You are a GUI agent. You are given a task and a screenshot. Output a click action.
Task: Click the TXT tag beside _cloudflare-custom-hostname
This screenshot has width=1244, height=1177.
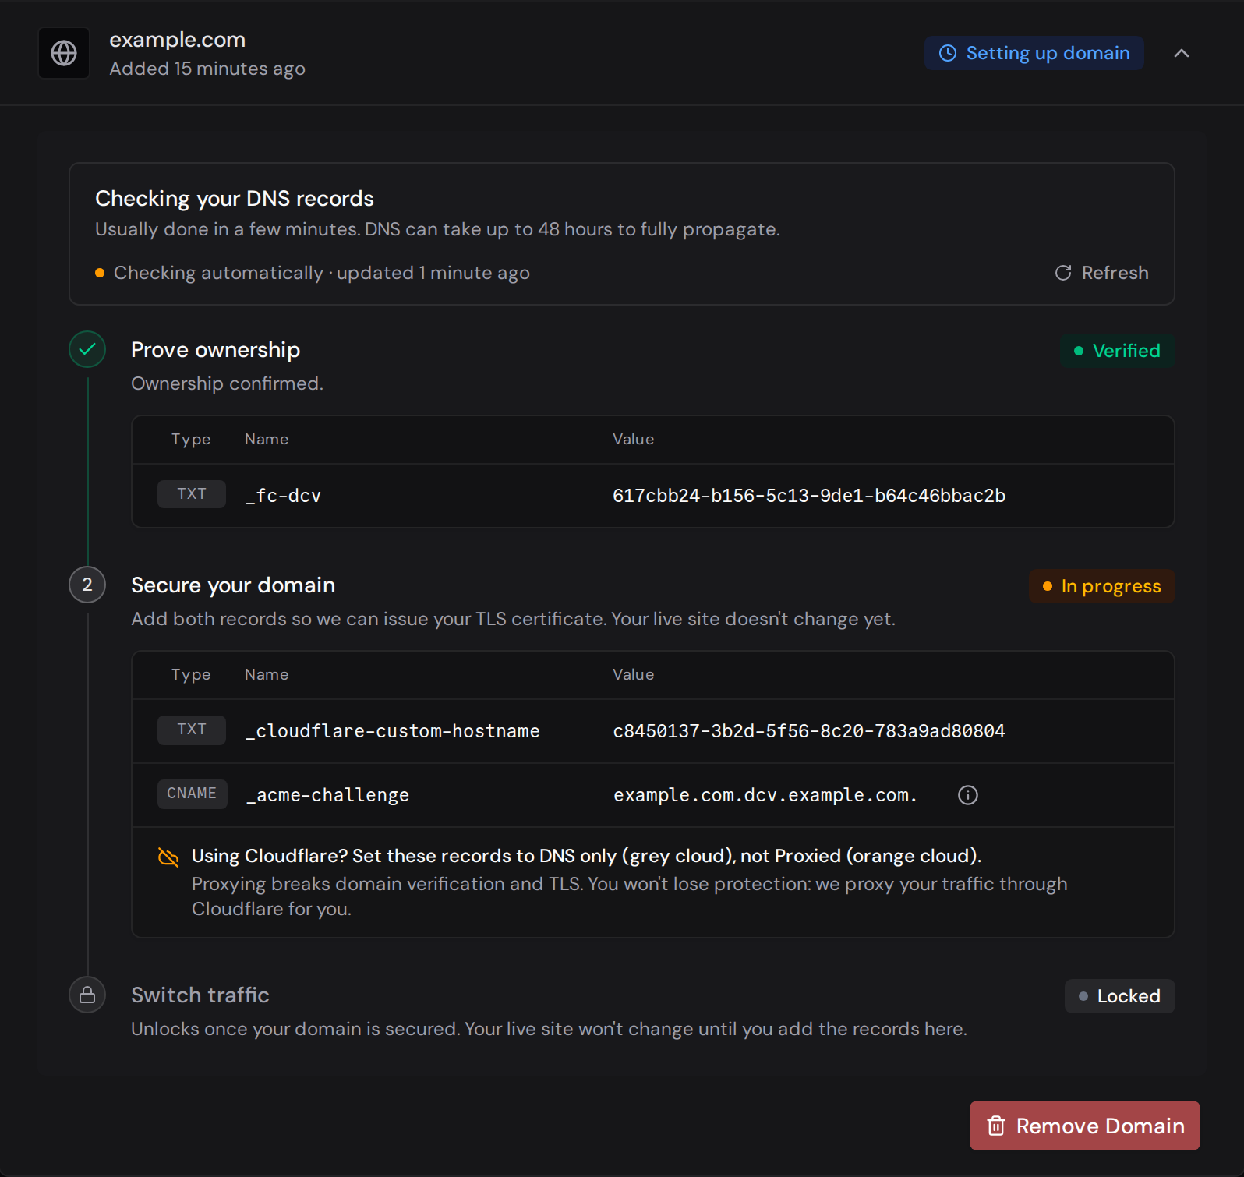192,730
